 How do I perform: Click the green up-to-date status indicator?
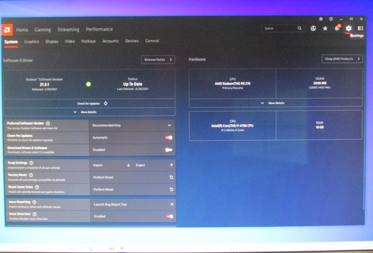[89, 84]
